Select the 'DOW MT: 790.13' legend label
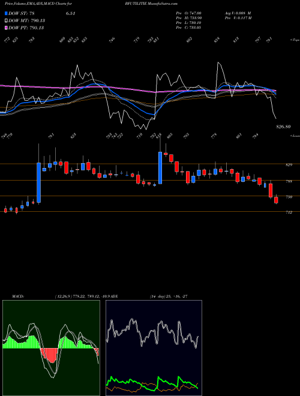 coord(26,21)
